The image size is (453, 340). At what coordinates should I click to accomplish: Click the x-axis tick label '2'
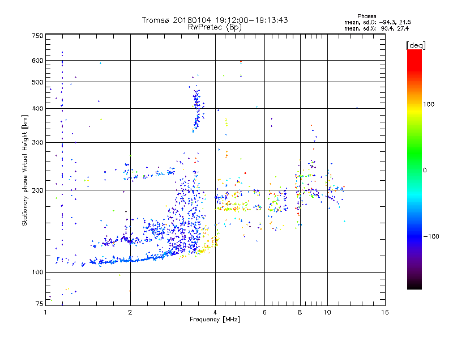130,312
